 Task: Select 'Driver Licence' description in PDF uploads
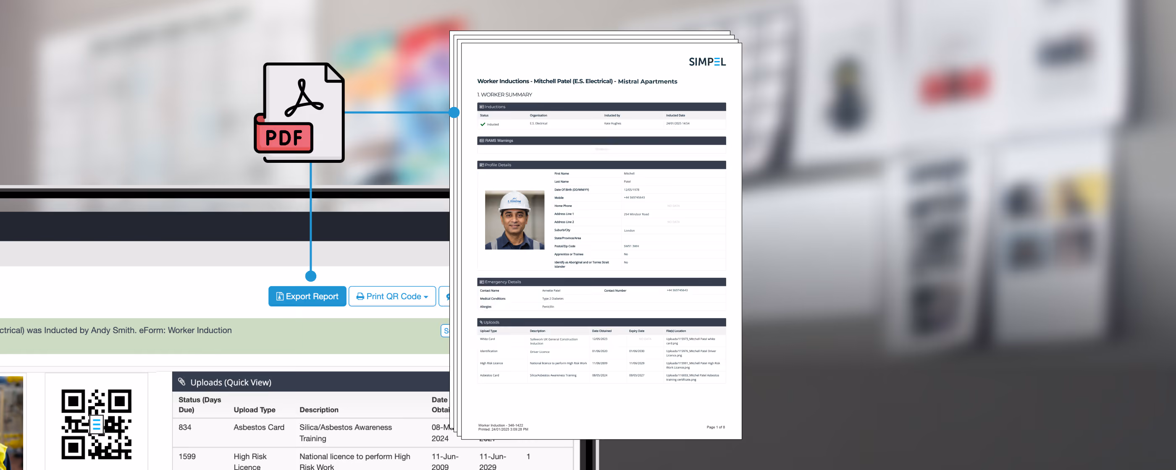coord(540,352)
